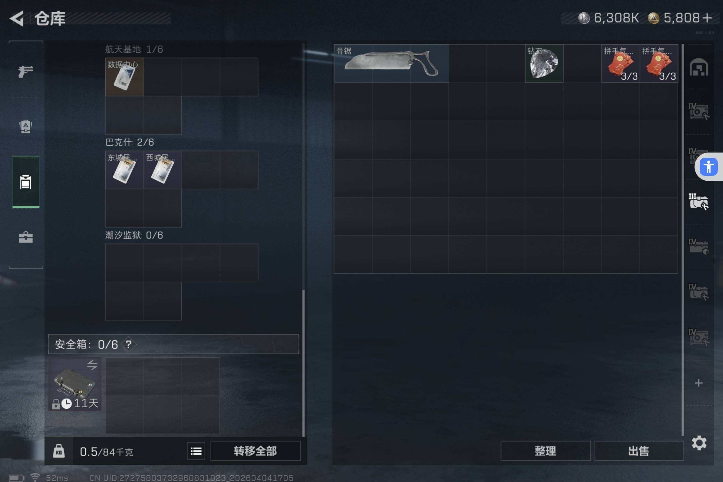
Task: Click 转移全部 transfer all button
Action: pos(256,451)
